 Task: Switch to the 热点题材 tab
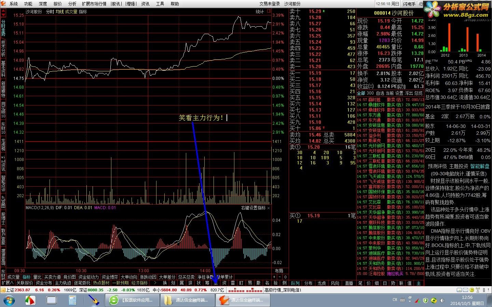101,283
